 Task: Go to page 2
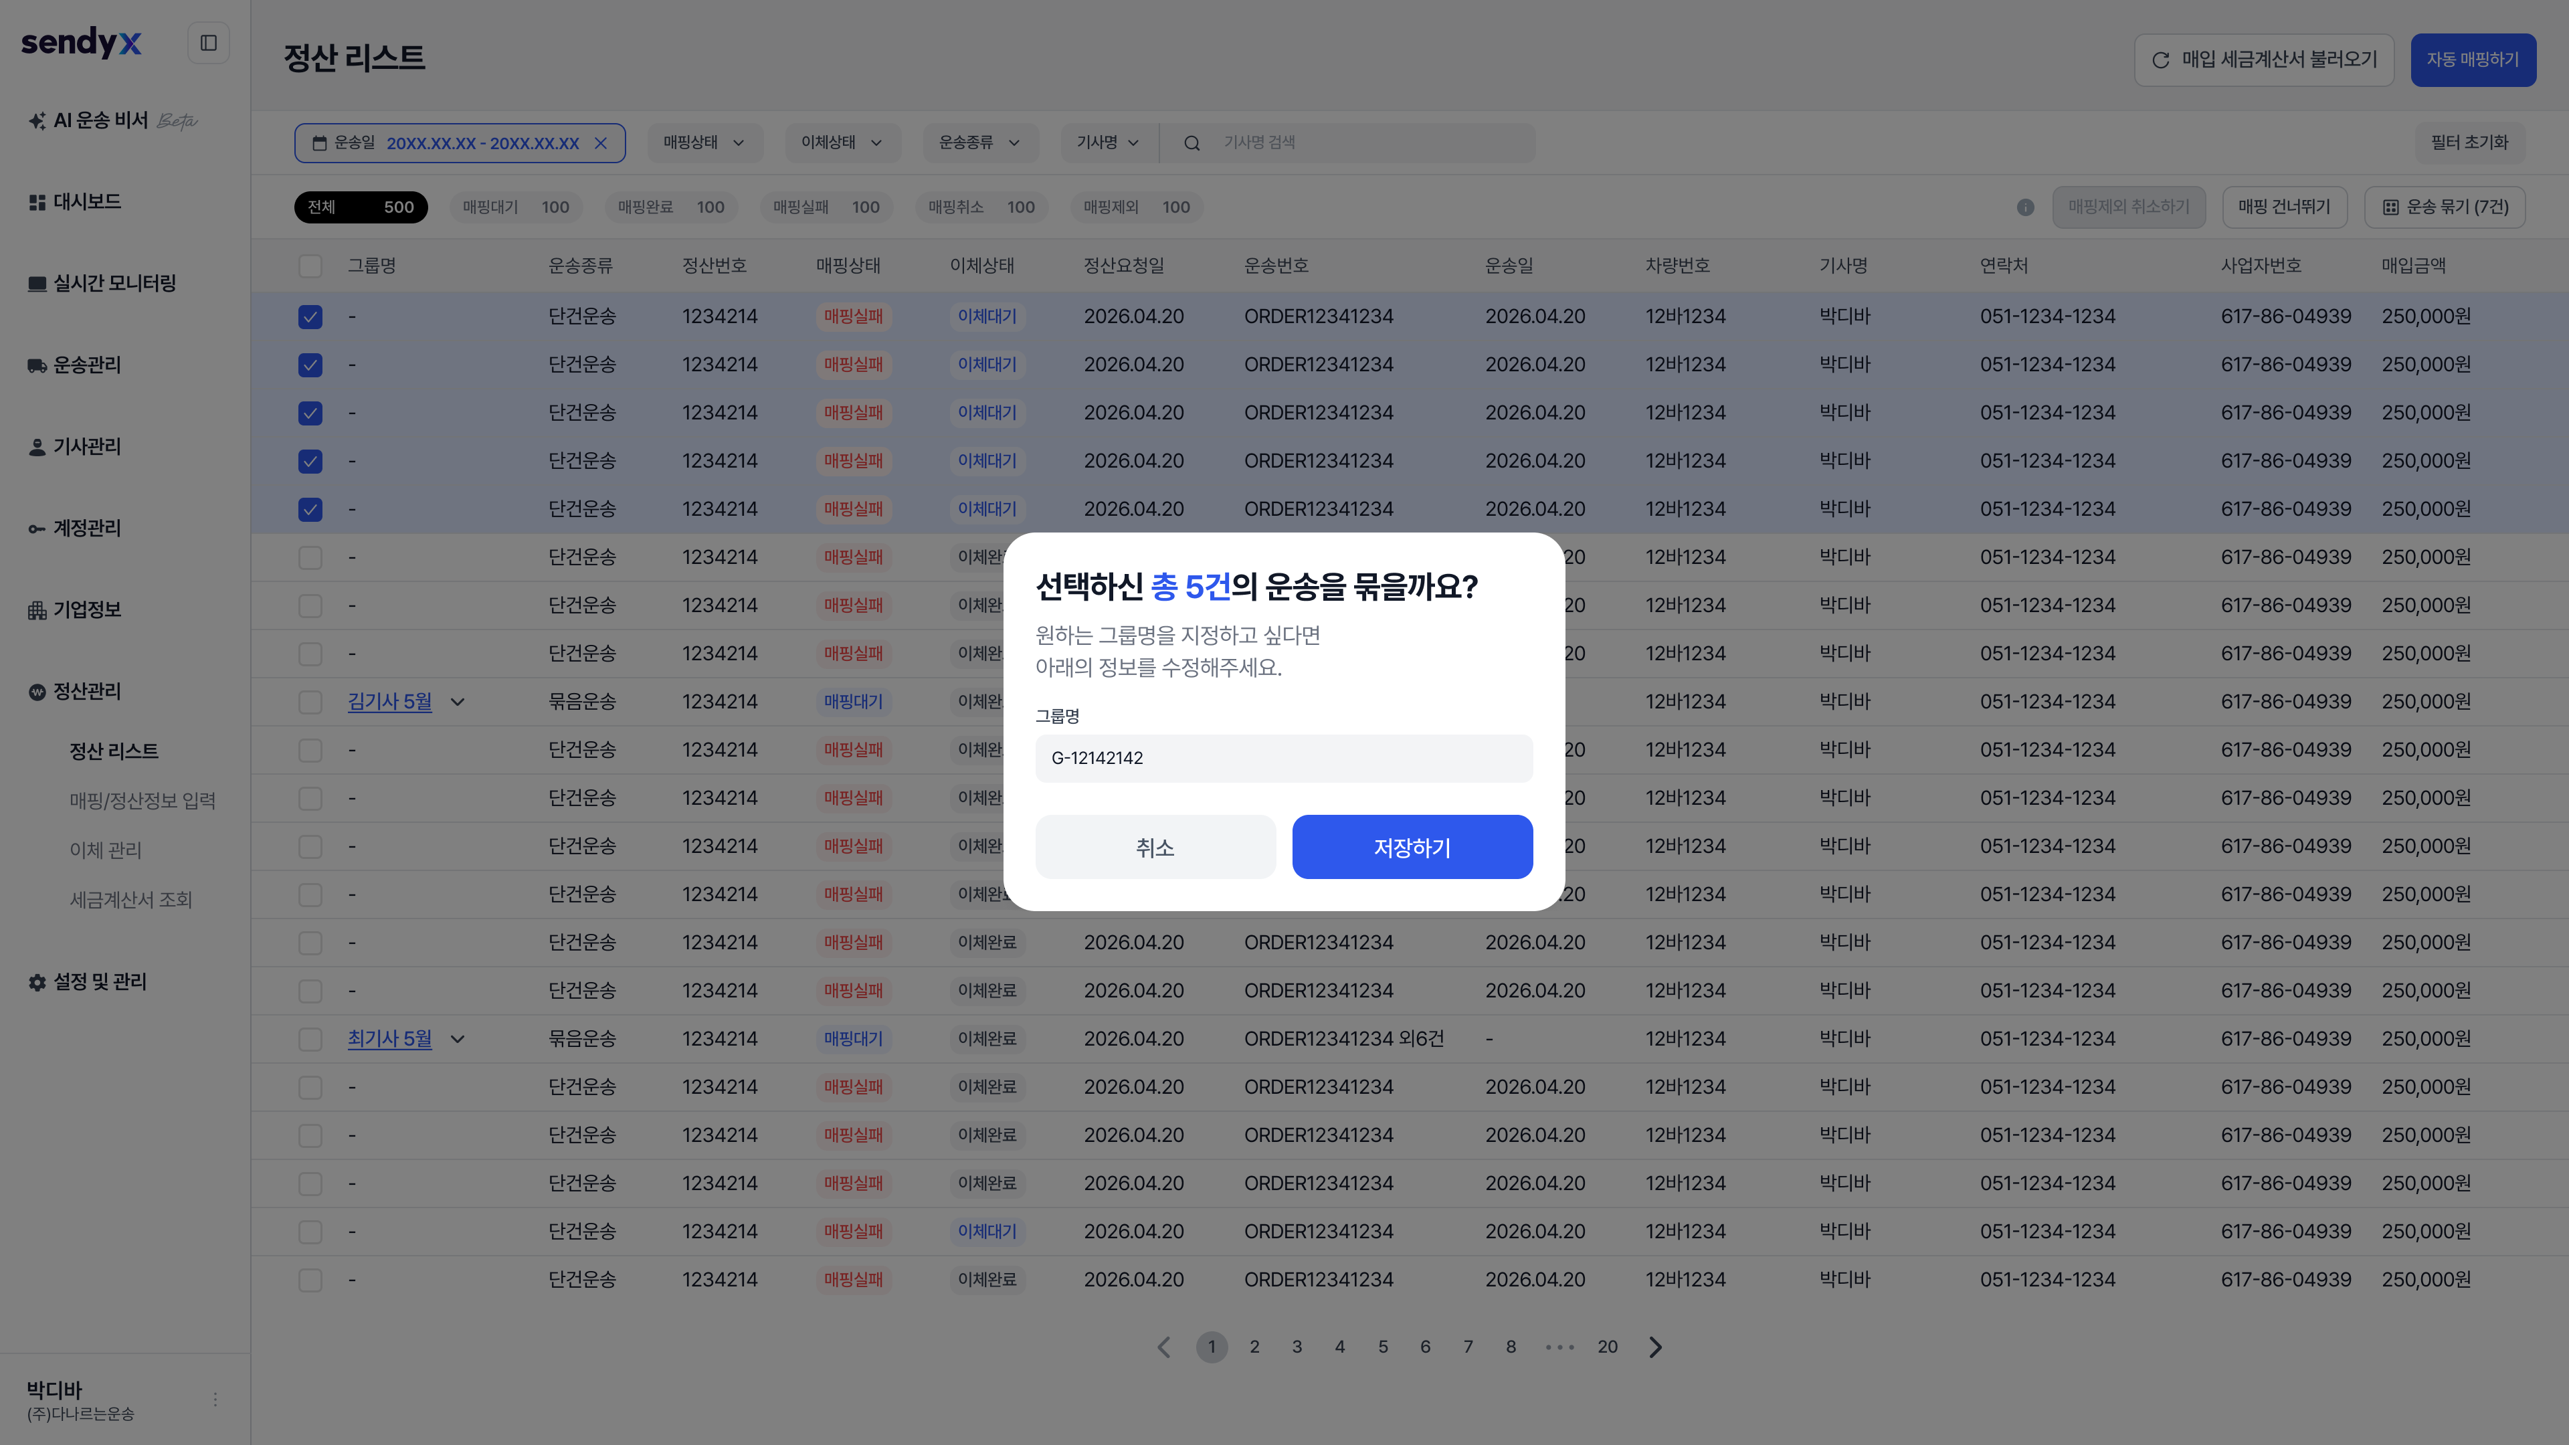tap(1254, 1347)
